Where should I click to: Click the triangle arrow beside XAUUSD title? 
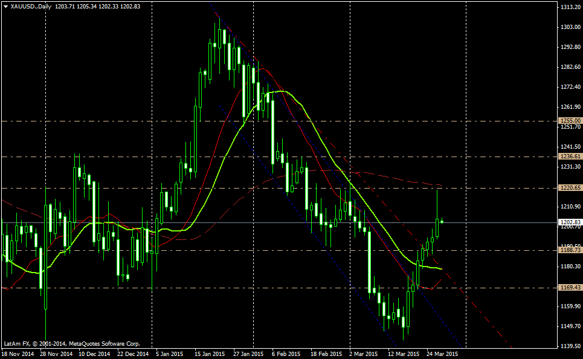5,6
